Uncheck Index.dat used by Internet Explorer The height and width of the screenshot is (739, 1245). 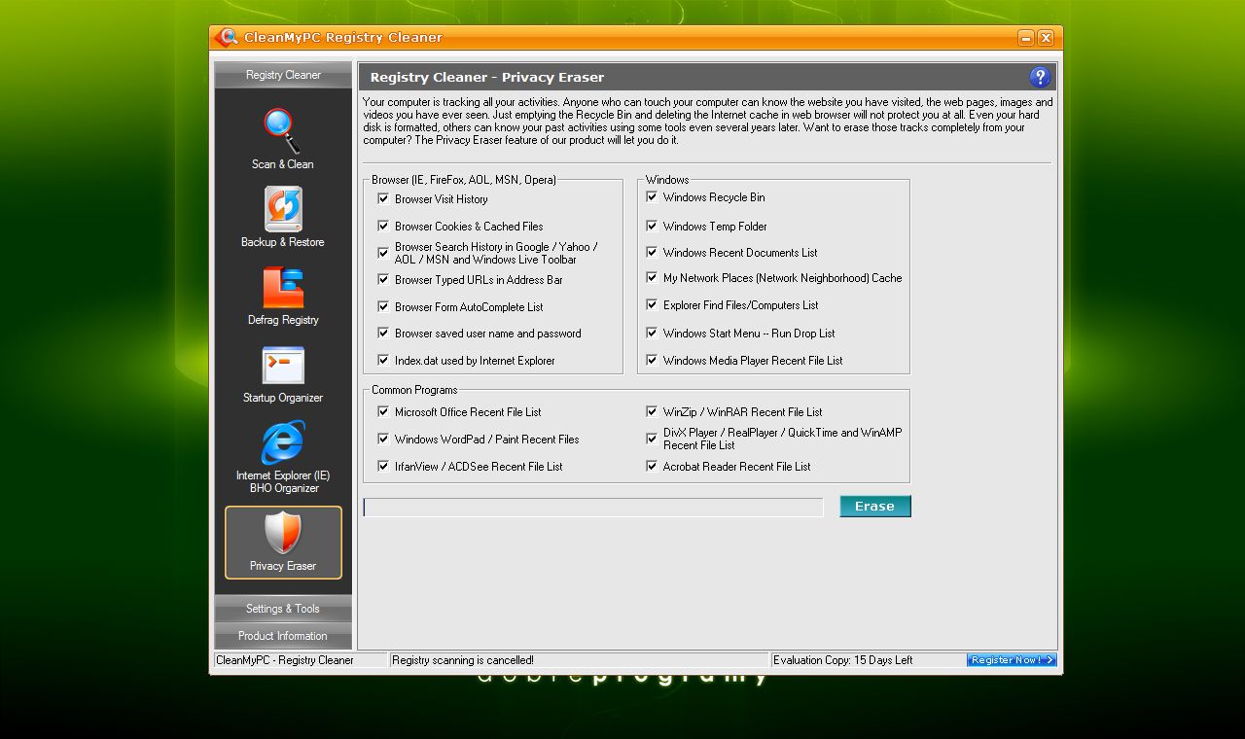pos(383,360)
